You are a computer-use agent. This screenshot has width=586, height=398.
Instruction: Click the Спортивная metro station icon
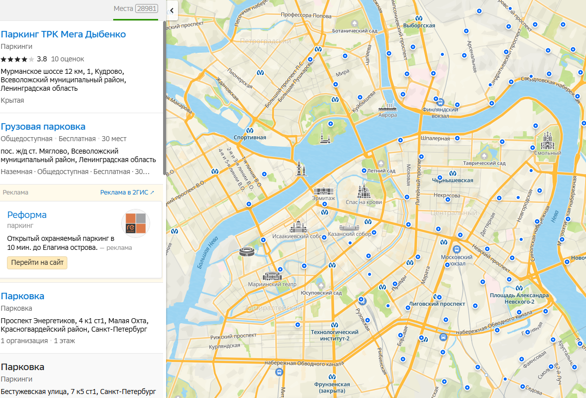(250, 131)
